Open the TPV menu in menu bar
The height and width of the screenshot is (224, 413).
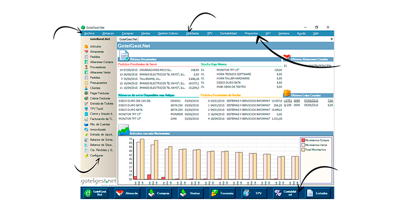pos(210,34)
